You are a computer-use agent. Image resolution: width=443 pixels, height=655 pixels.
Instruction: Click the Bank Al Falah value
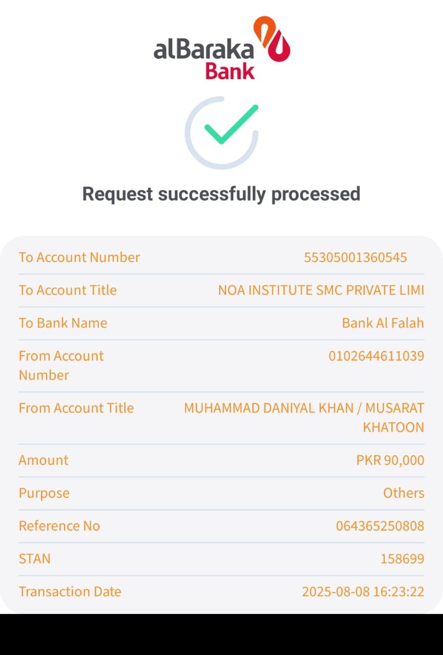pyautogui.click(x=383, y=323)
